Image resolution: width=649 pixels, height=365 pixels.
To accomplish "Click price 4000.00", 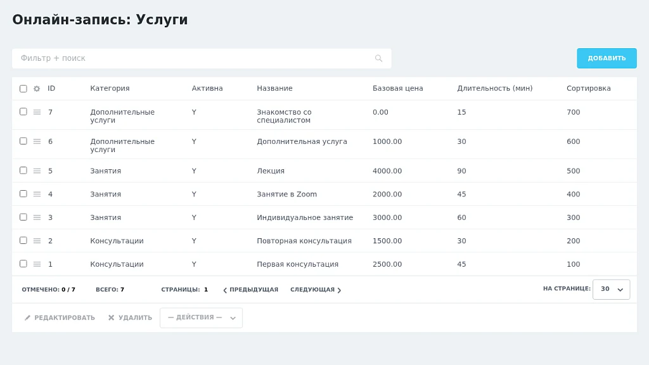I will [387, 171].
